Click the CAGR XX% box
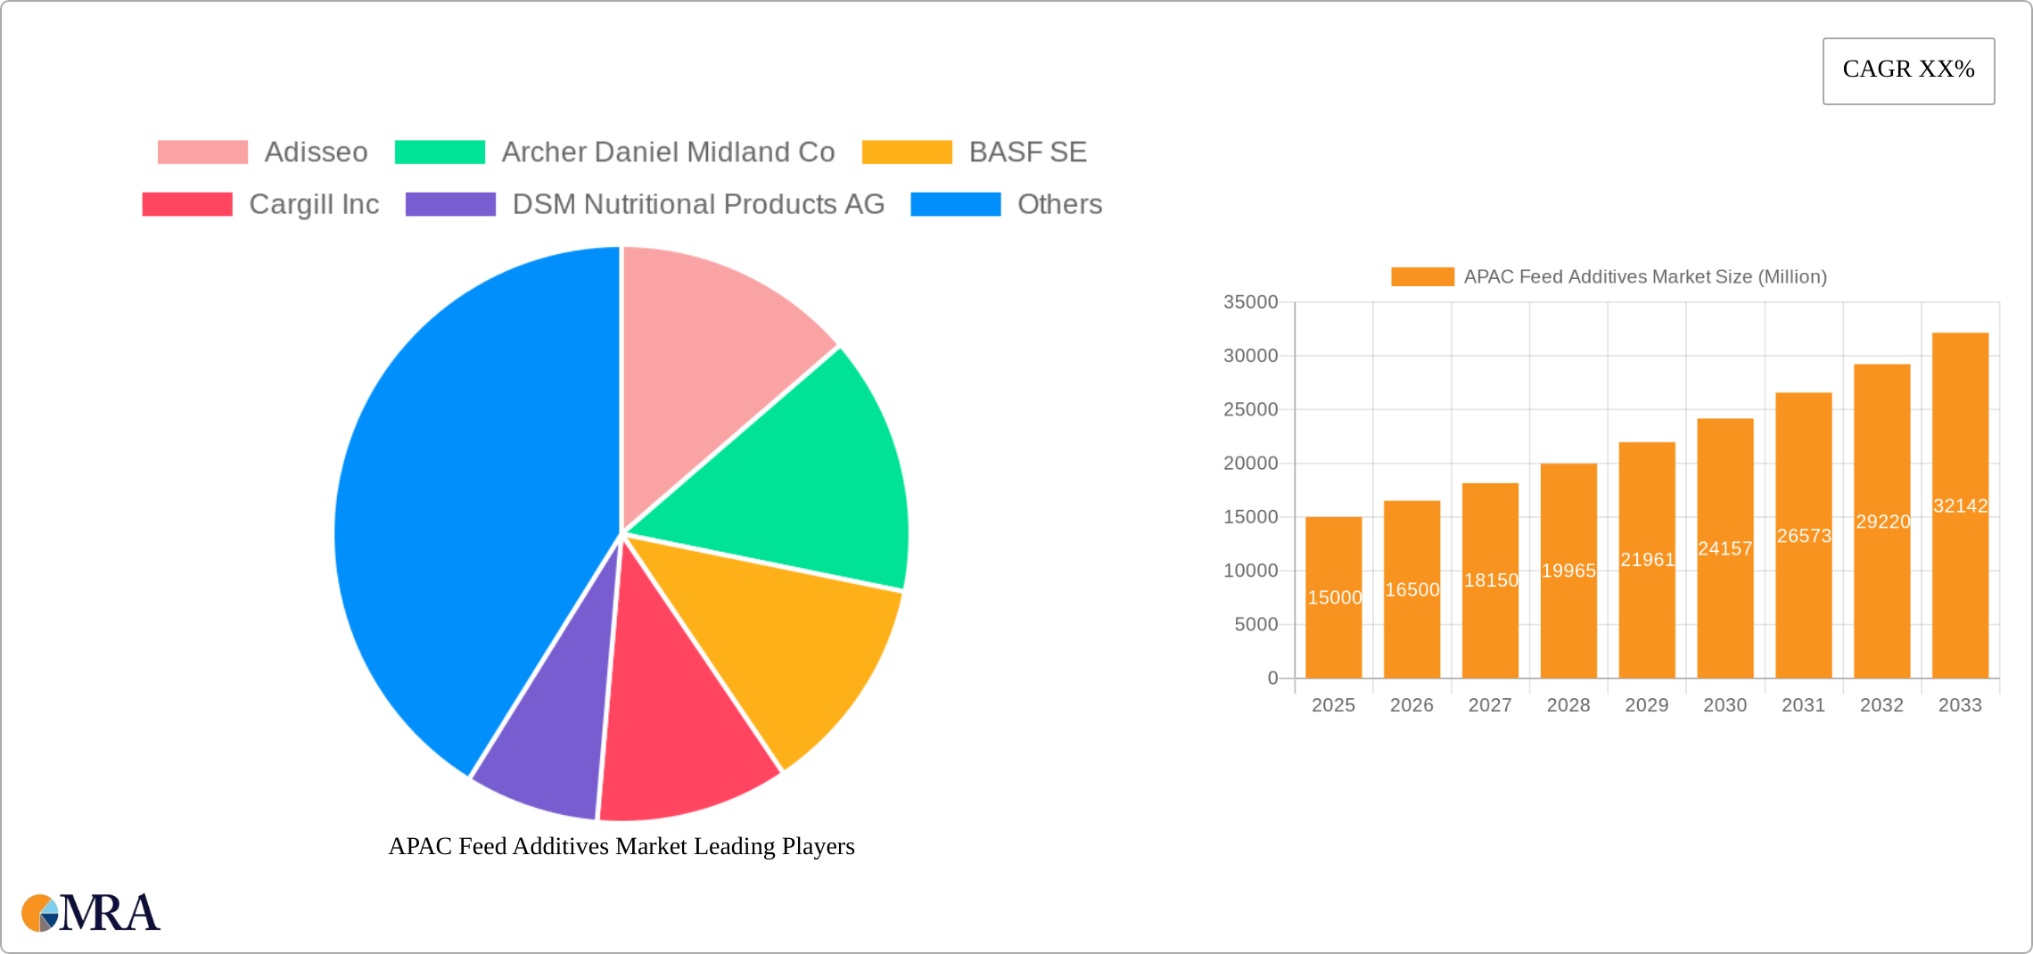Viewport: 2033px width, 954px height. [1908, 70]
